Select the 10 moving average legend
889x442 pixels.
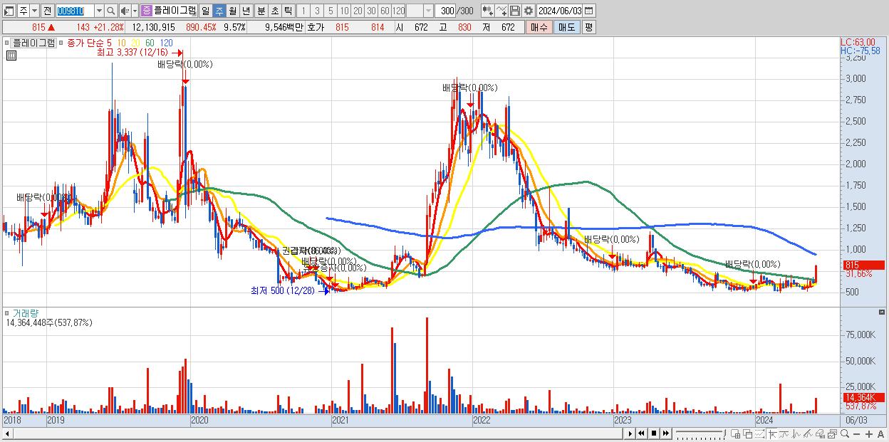point(123,43)
